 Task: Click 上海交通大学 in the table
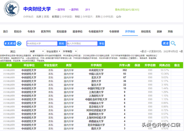[x=96, y=92]
